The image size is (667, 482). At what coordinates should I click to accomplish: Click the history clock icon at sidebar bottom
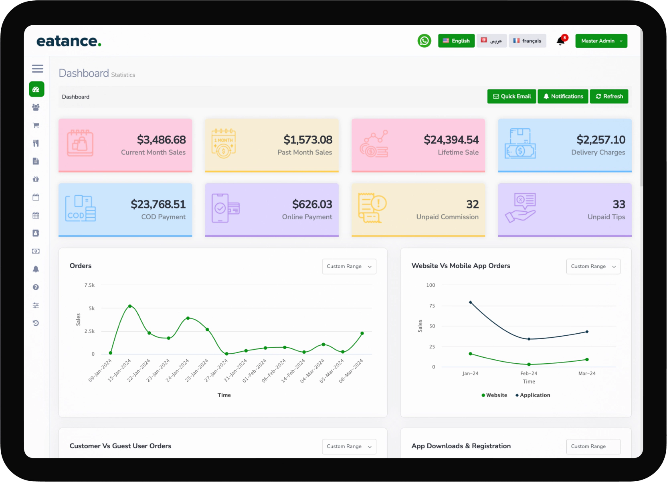pos(36,323)
